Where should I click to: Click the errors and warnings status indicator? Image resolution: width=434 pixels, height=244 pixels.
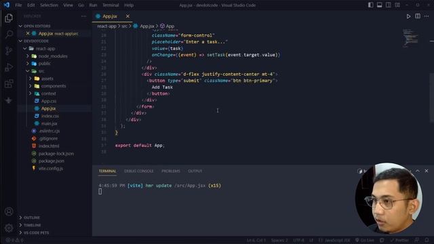[14, 240]
